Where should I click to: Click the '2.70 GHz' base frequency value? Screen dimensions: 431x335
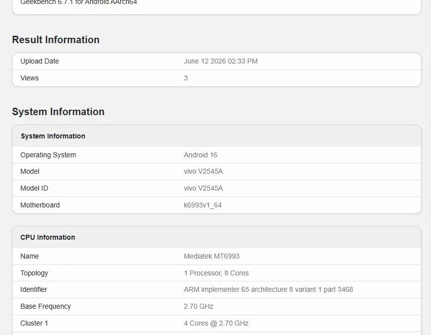pyautogui.click(x=199, y=306)
